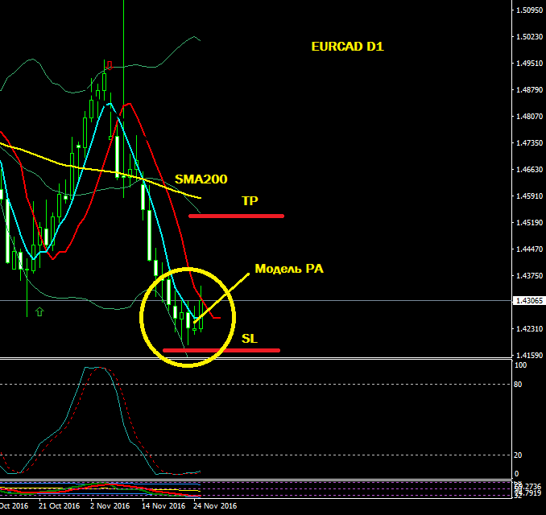Screen dimensions: 546x515
Task: Click price axis value 1.50230
Action: click(x=529, y=36)
